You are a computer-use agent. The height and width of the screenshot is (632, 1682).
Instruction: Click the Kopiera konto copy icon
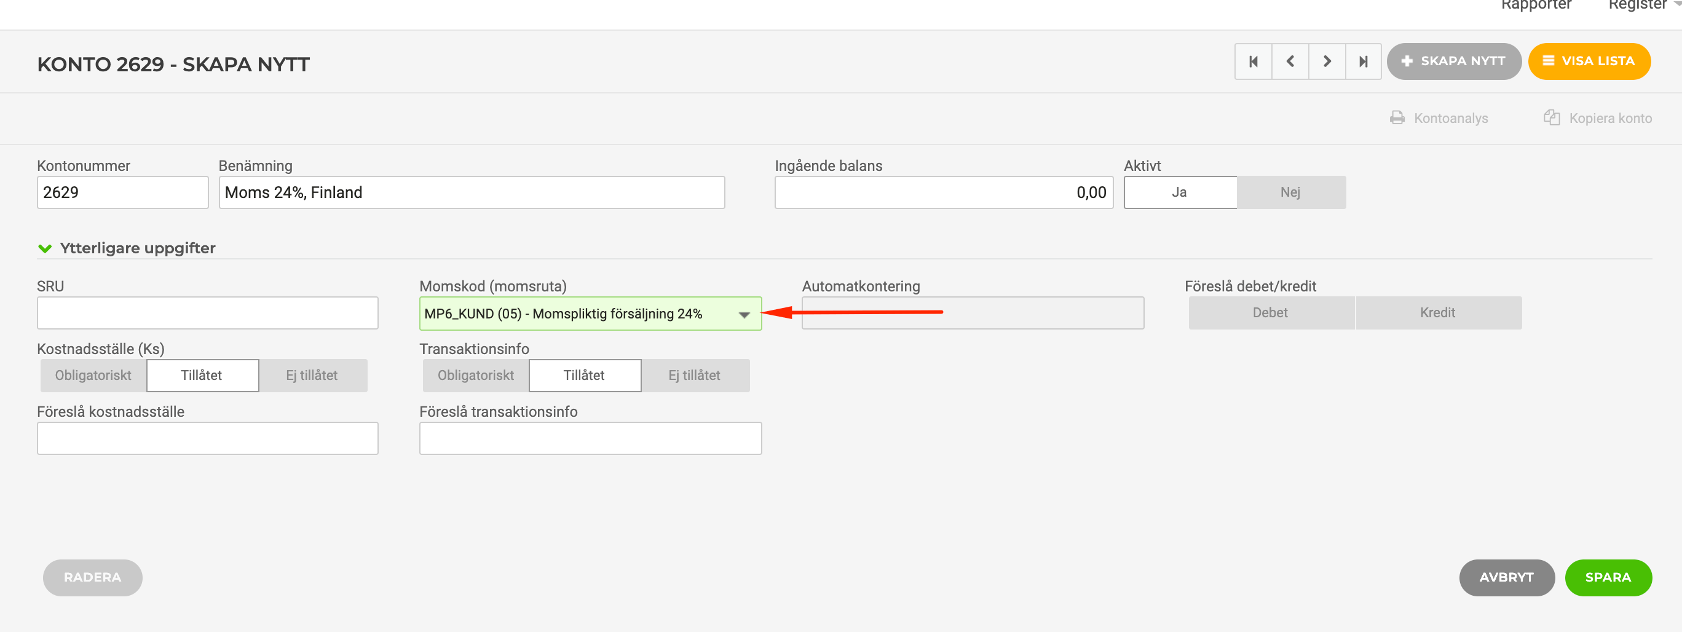tap(1552, 118)
